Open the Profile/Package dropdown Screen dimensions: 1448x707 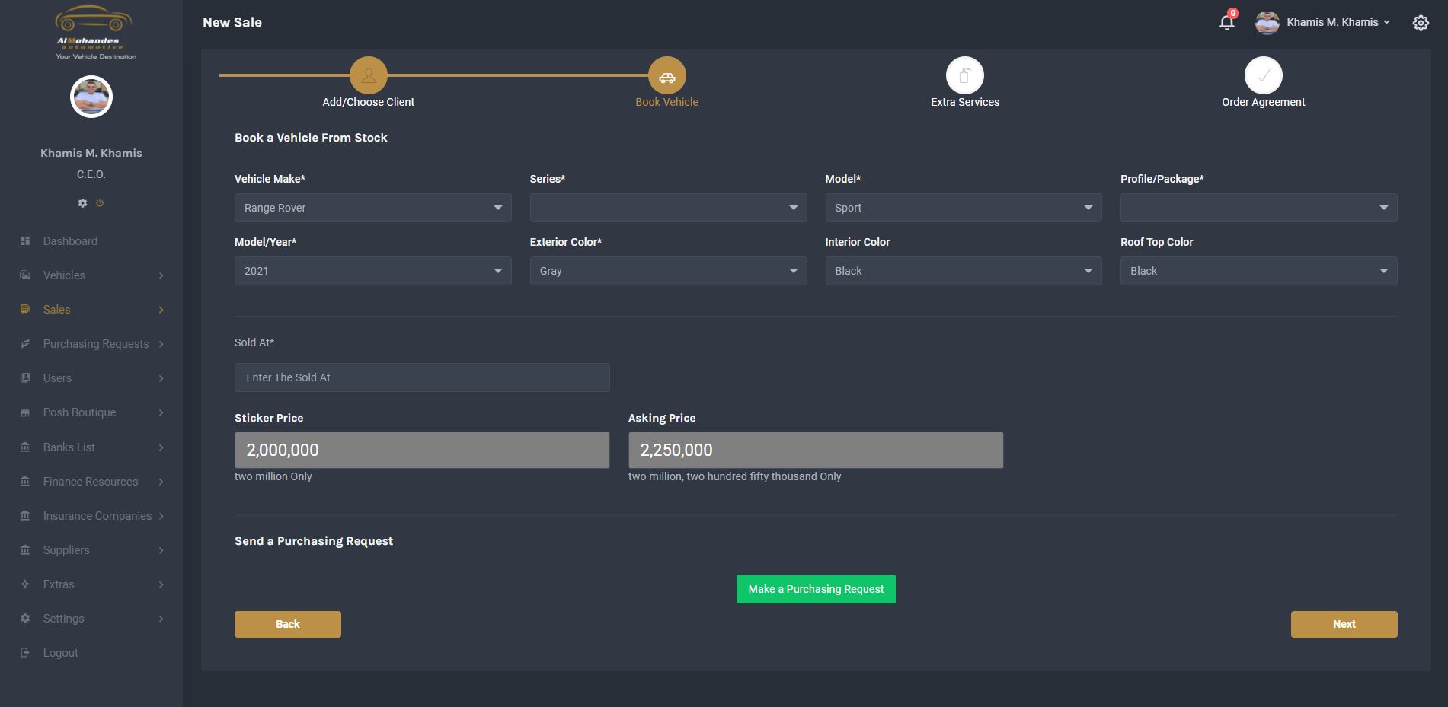coord(1258,208)
